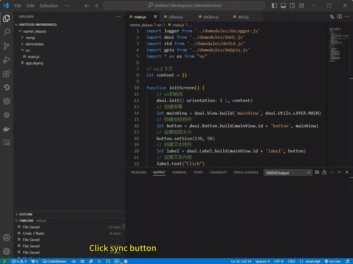Click the stop square icon in status bar

coord(108,261)
